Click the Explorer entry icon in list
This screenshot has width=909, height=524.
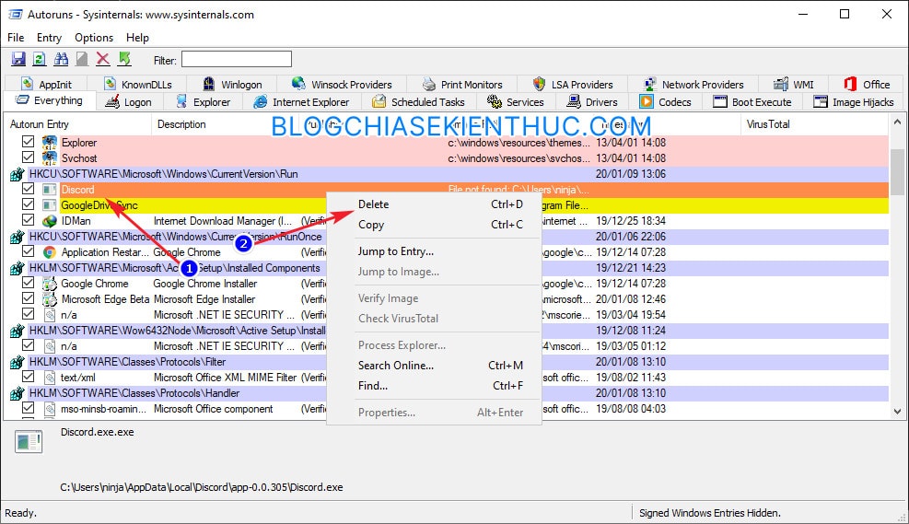(50, 142)
